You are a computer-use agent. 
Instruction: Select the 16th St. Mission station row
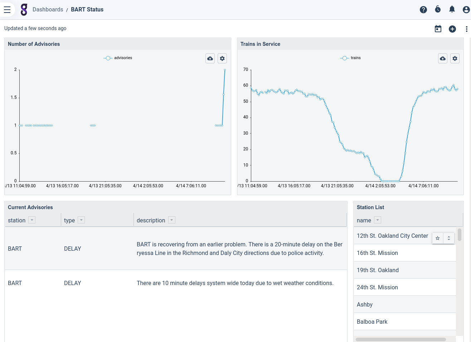405,253
